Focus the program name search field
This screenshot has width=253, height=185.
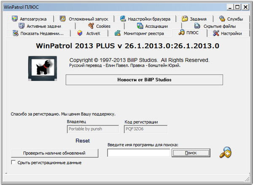(x=139, y=153)
